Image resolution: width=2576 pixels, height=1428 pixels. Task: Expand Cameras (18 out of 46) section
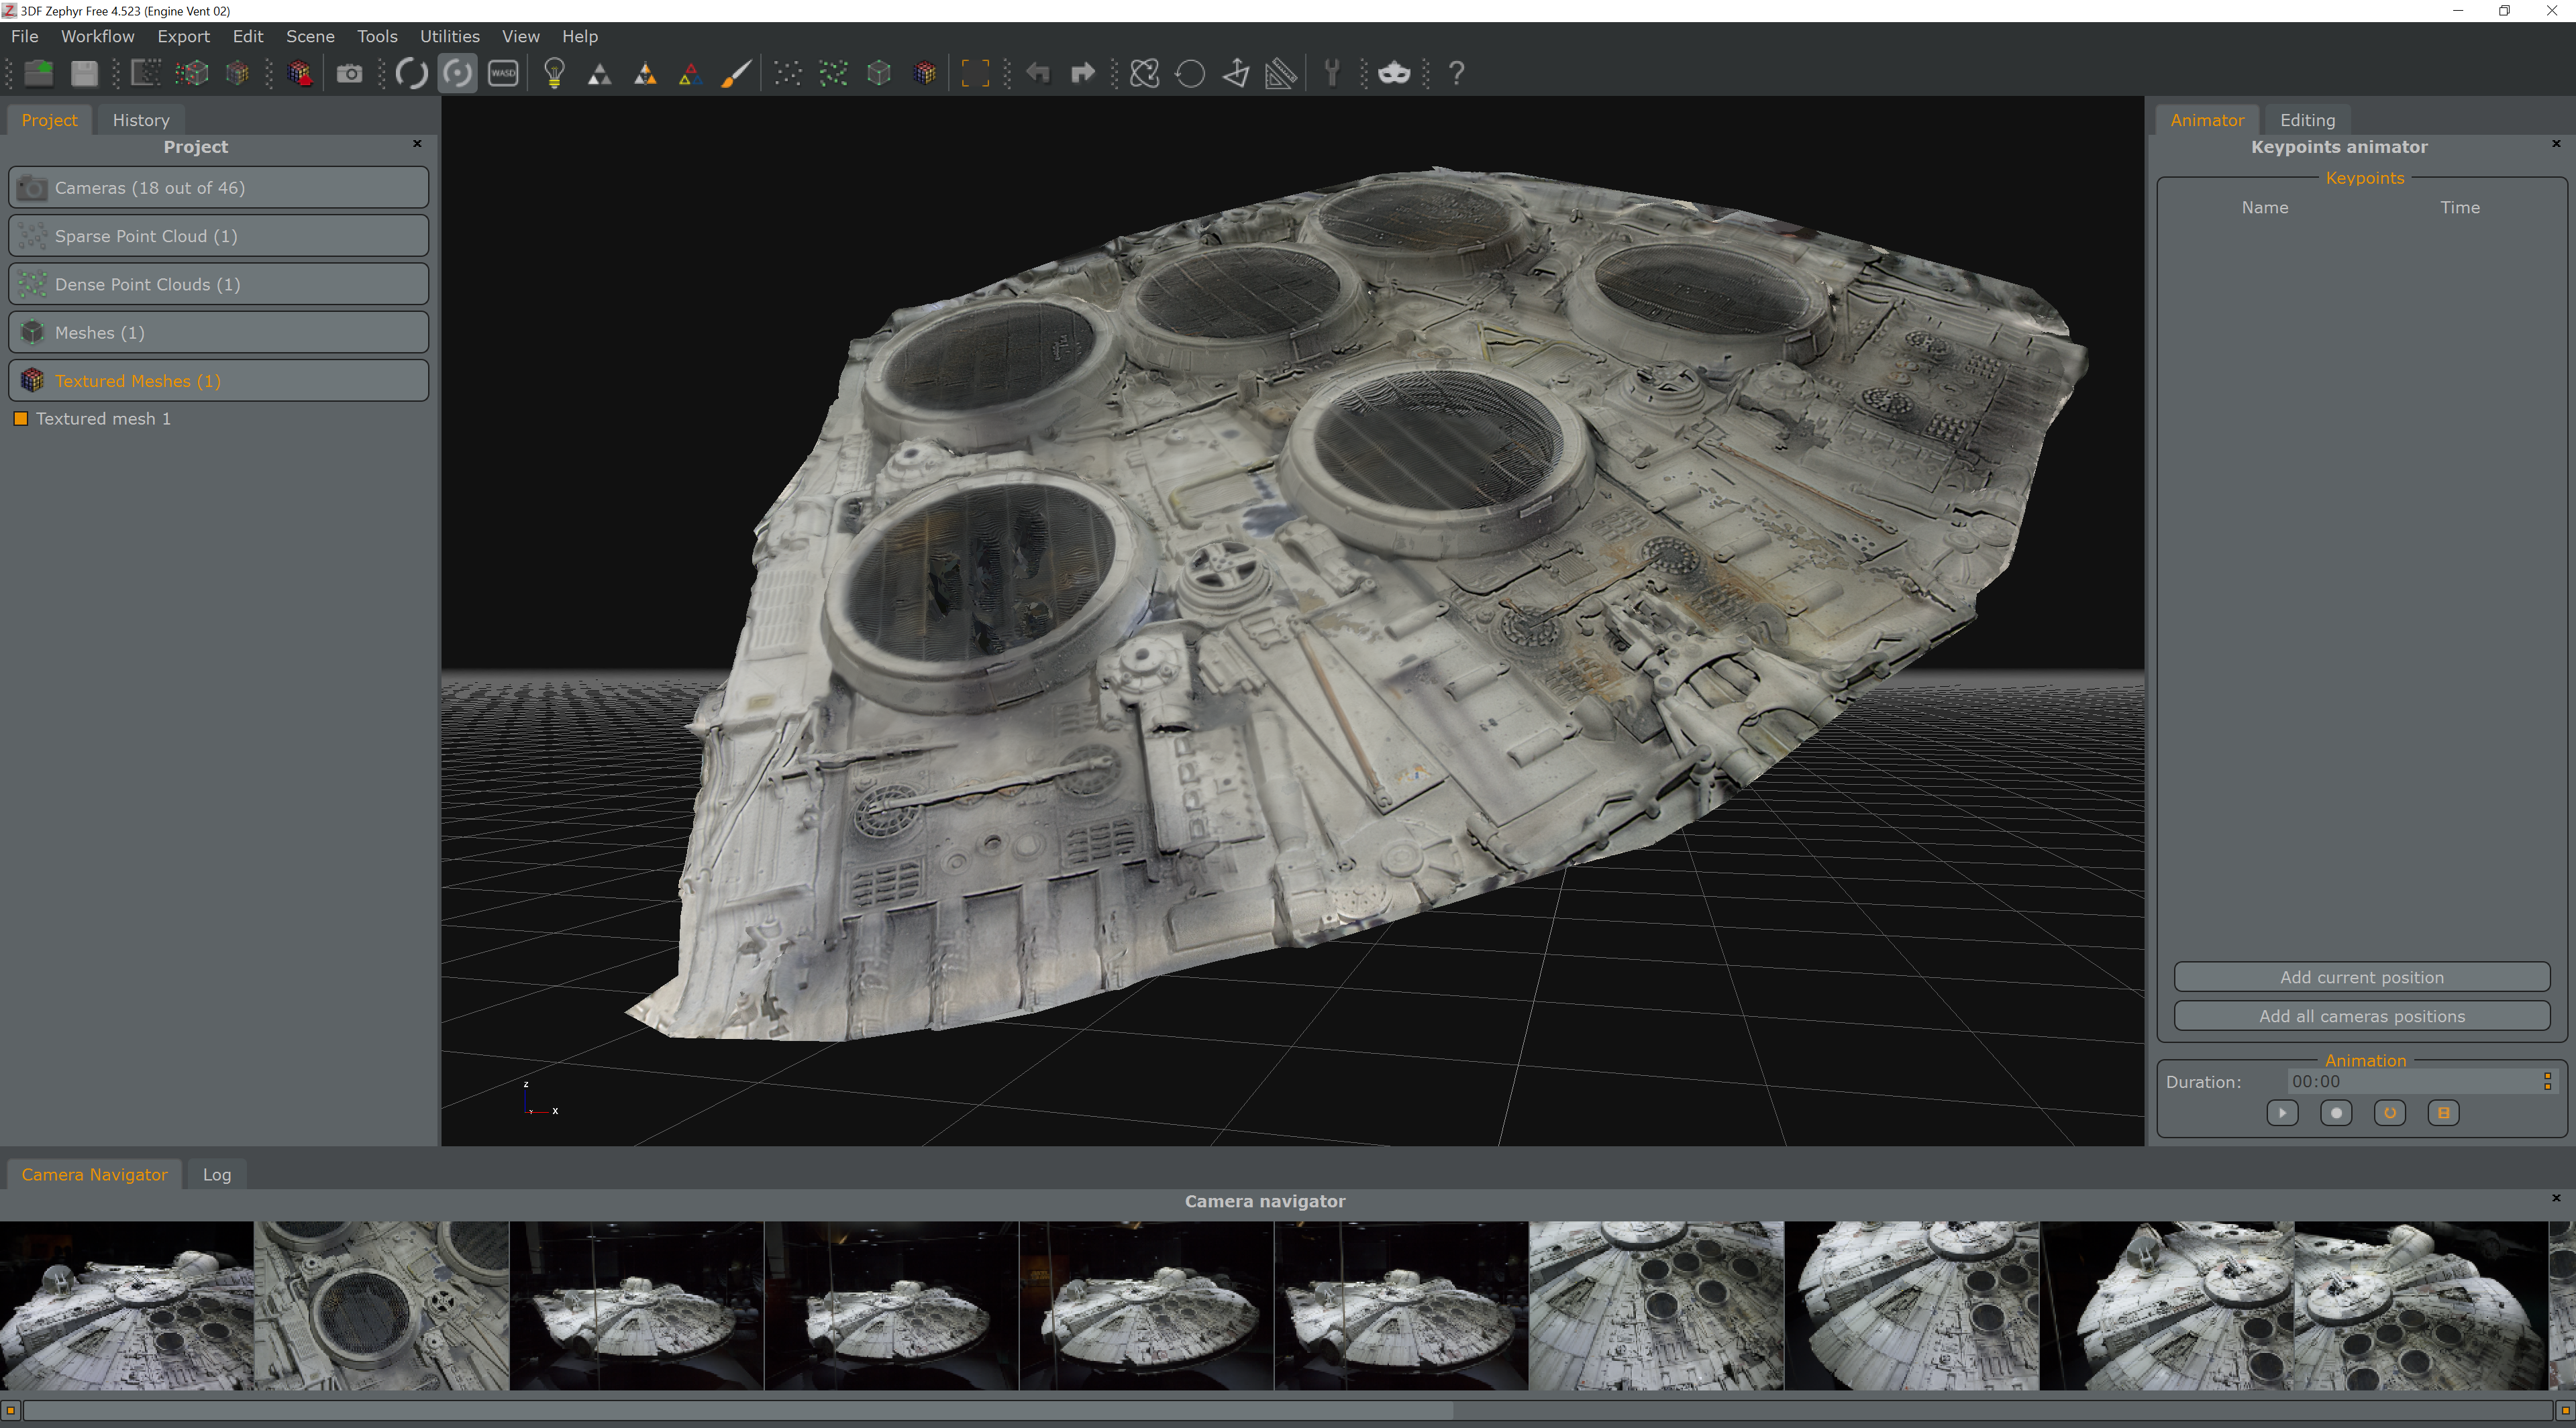click(219, 188)
